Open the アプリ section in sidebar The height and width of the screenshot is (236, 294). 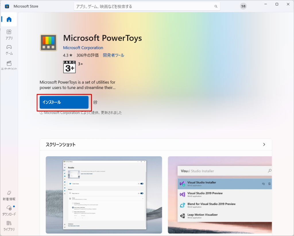click(x=9, y=34)
